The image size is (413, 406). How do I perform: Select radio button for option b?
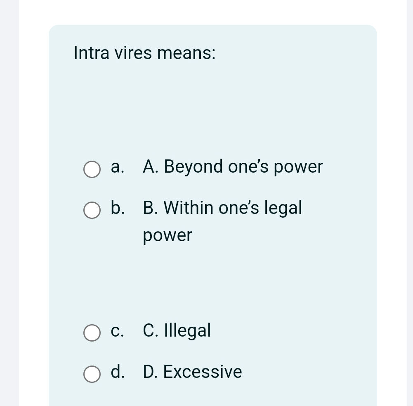[x=92, y=210]
